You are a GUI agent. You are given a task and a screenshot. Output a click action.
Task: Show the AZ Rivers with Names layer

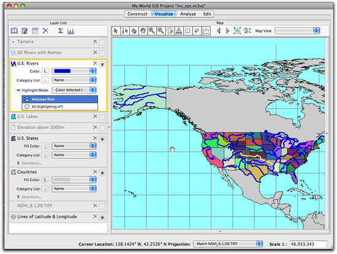(x=102, y=53)
